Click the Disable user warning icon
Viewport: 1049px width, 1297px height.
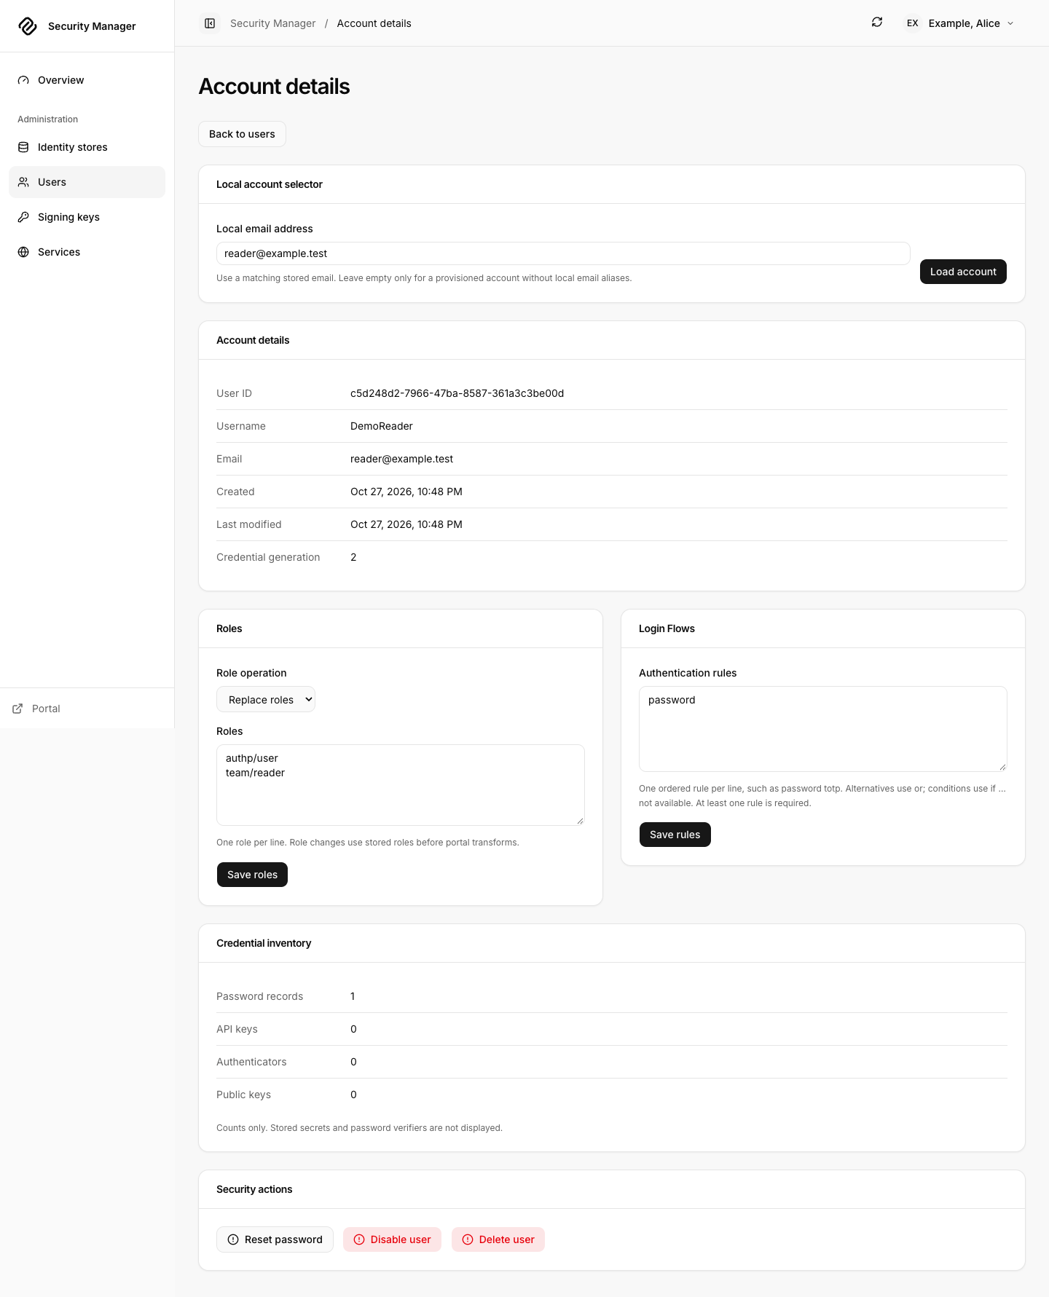pyautogui.click(x=359, y=1239)
